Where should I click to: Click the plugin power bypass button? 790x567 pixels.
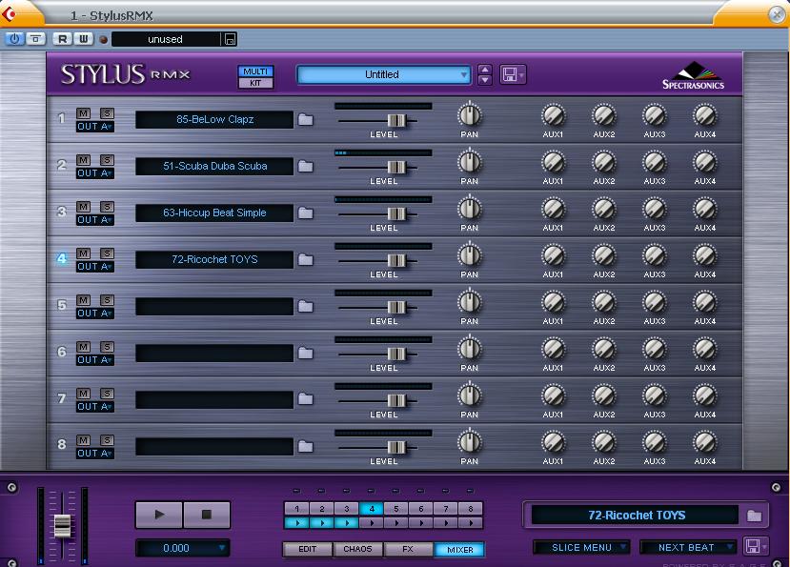pyautogui.click(x=14, y=39)
